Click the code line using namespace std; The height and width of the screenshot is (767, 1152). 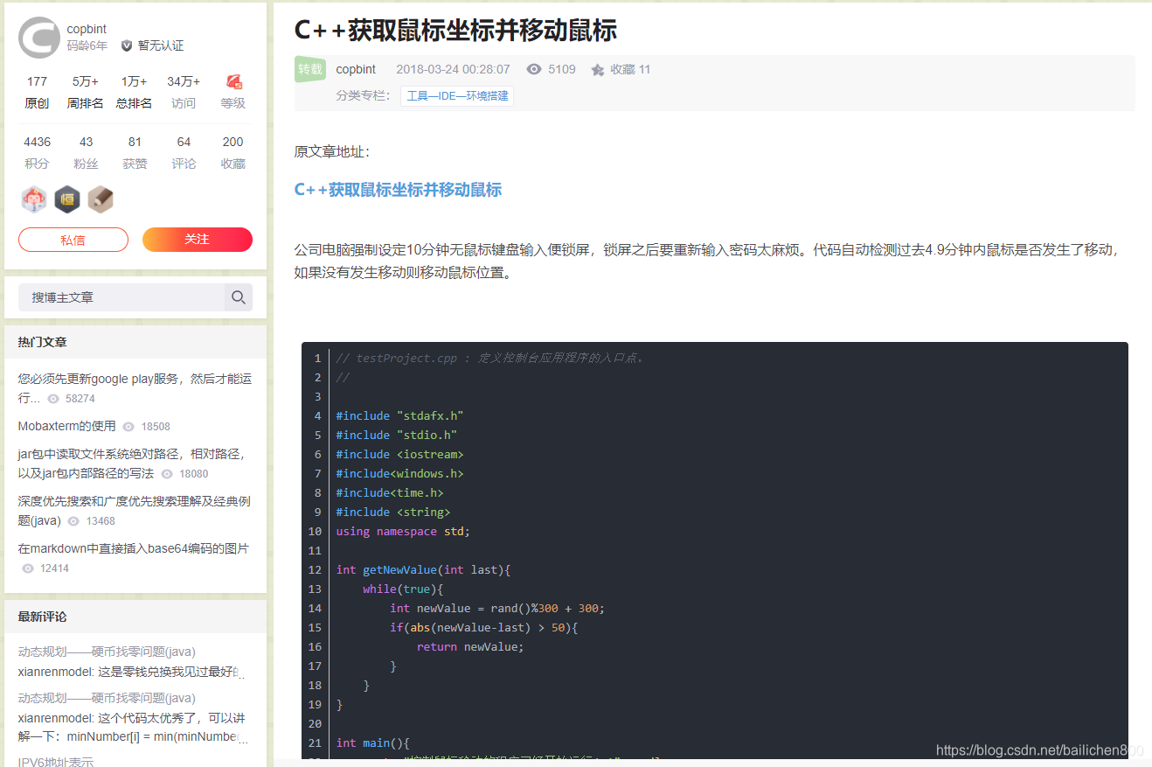point(403,531)
